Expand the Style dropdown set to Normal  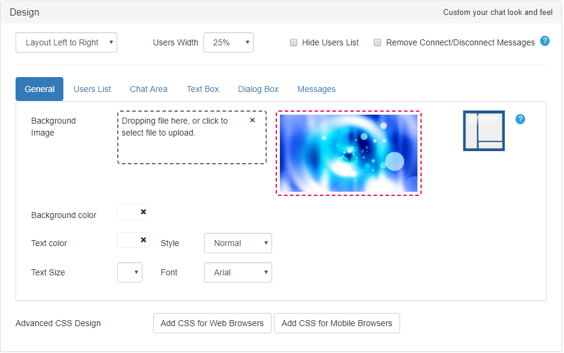[237, 243]
